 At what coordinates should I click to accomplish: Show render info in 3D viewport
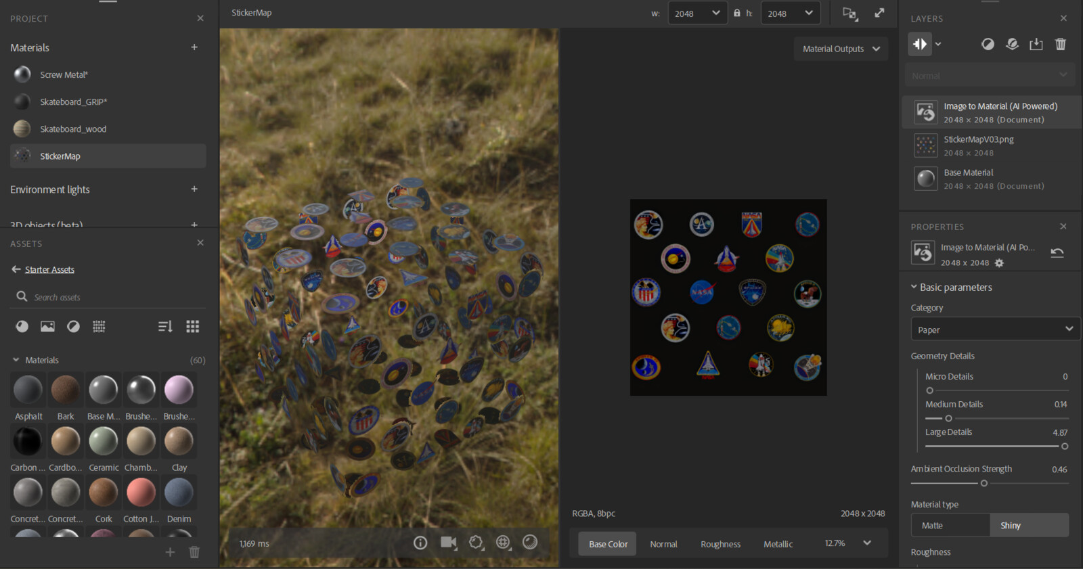coord(420,543)
